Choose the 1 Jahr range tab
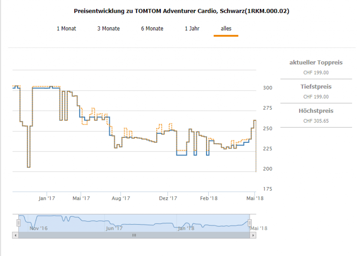357x256 pixels. click(x=192, y=29)
